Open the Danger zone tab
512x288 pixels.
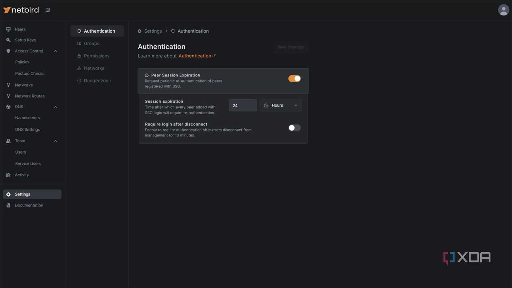(x=97, y=81)
